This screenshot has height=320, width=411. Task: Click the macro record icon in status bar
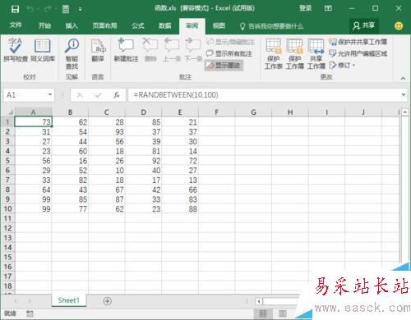[30, 313]
